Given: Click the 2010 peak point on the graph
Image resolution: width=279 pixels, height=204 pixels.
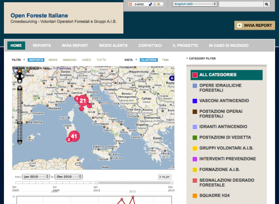Looking at the screenshot, I should point(133,197).
